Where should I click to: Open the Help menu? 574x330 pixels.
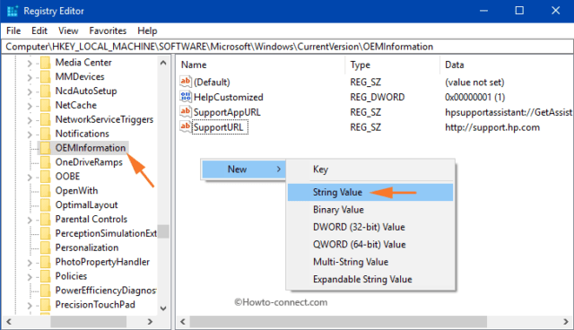(147, 30)
